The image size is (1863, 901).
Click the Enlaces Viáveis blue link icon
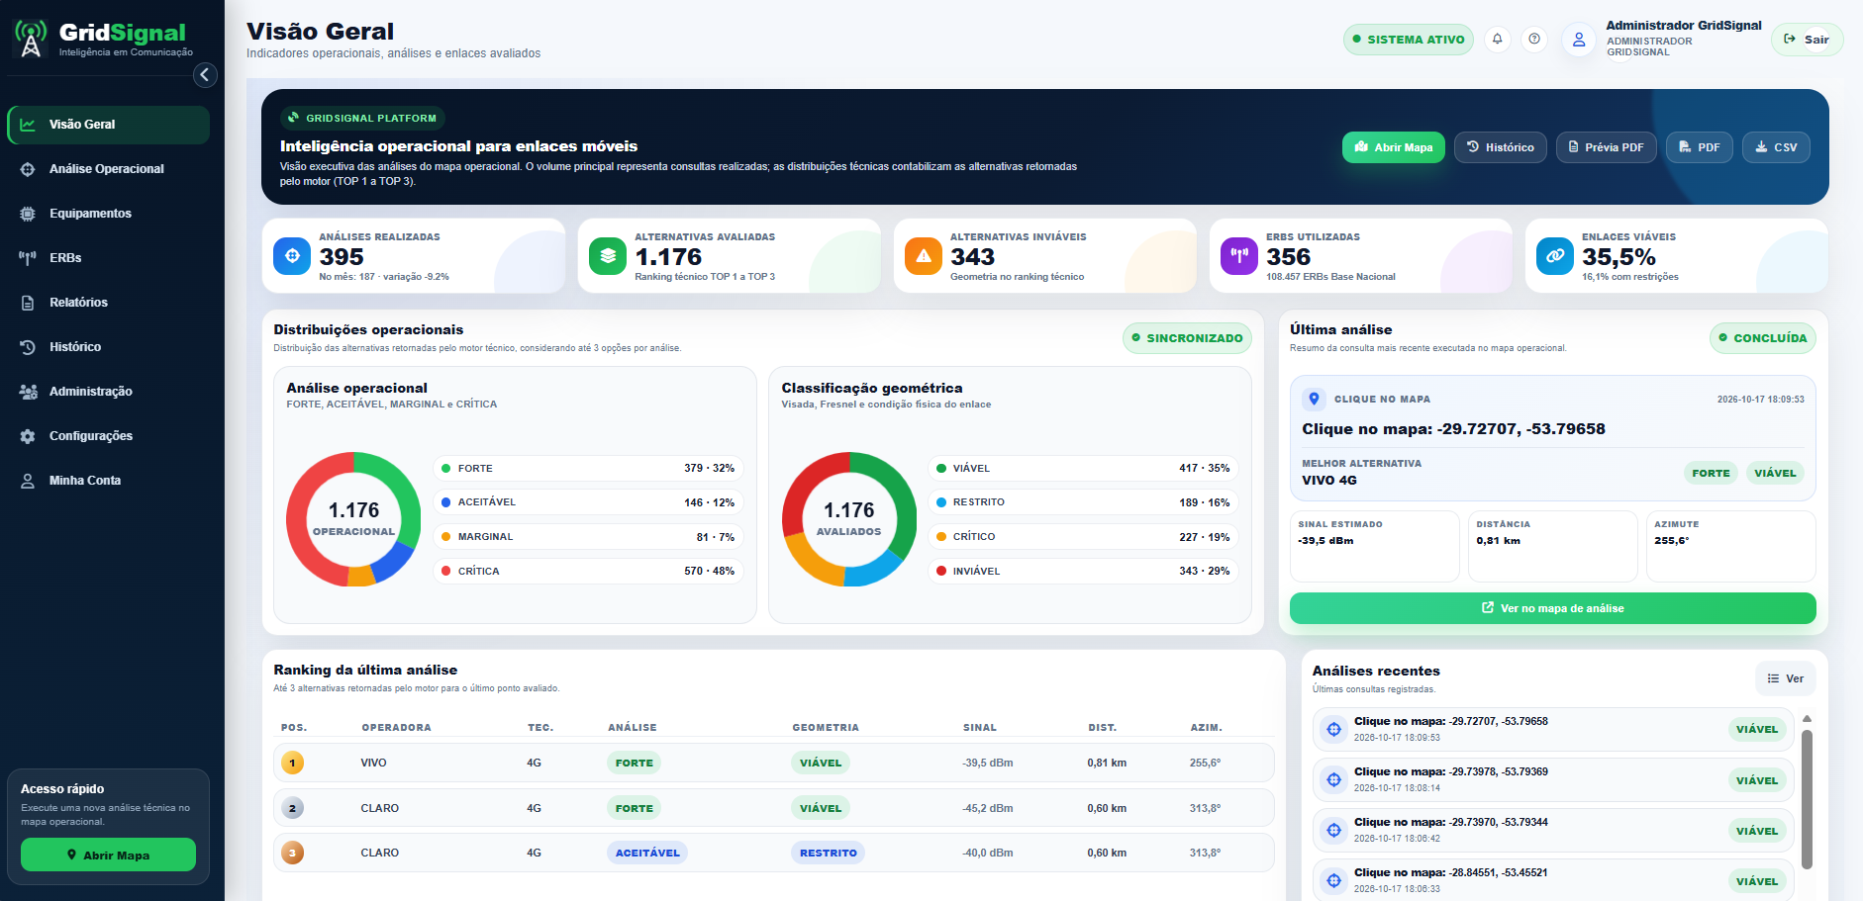pyautogui.click(x=1555, y=256)
